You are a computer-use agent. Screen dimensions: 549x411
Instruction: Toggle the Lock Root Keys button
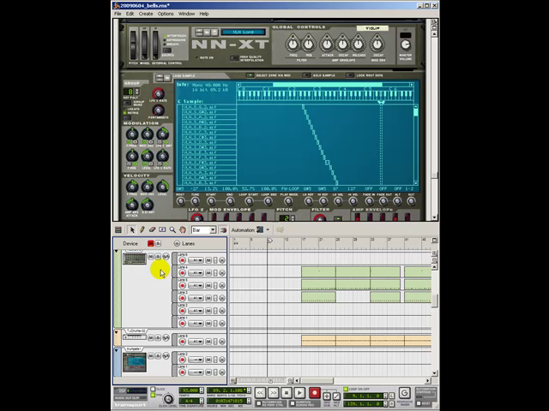coord(350,75)
